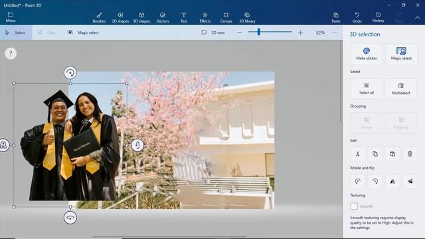This screenshot has height=239, width=425.
Task: Click the zoom slider handle
Action: tap(259, 32)
